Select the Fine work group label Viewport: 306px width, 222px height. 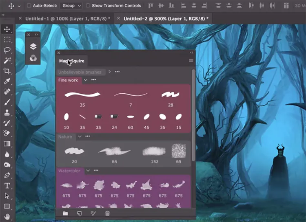(68, 80)
